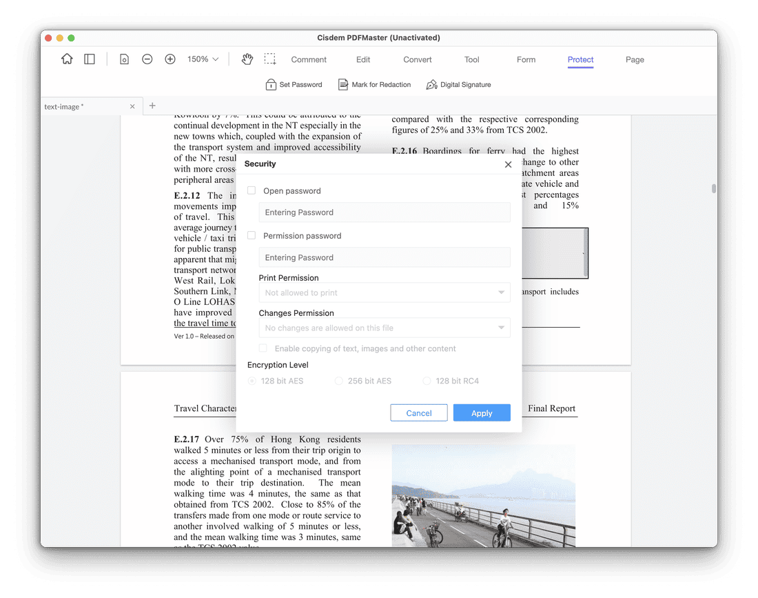Open the Tool tab

(472, 59)
